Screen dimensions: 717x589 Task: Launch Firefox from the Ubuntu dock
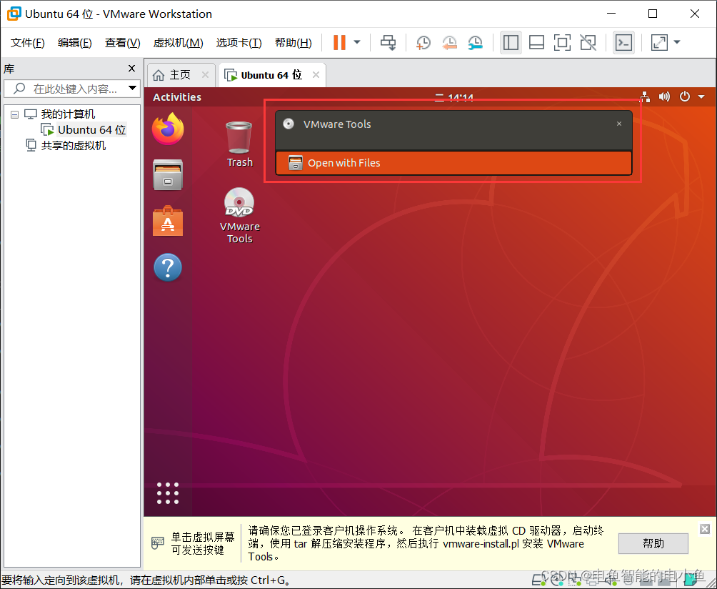(x=168, y=129)
